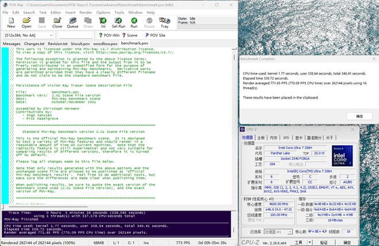Open the Tools menu
Viewport: 379px width, 246px height.
119,12
